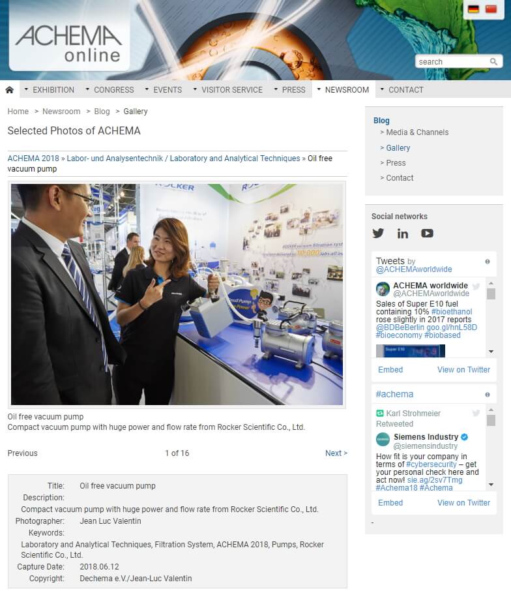This screenshot has width=511, height=591.
Task: Click View on Twitter under ACHEMA tweets
Action: tap(463, 370)
